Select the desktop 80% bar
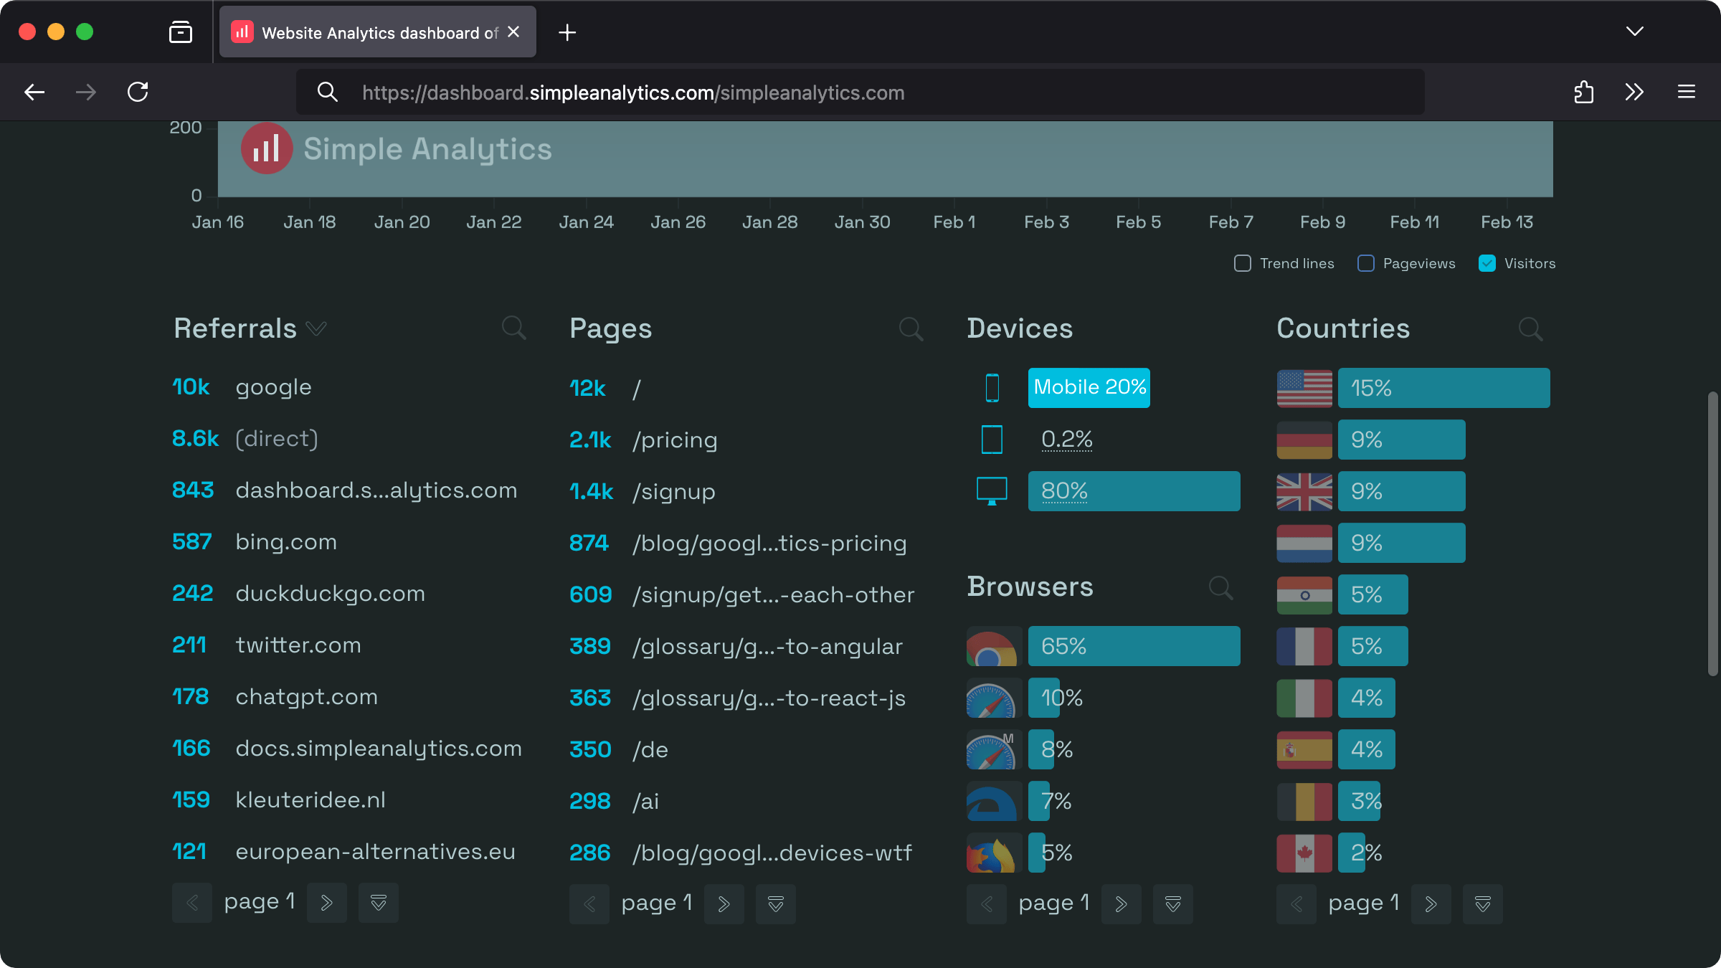This screenshot has height=968, width=1721. click(1134, 491)
